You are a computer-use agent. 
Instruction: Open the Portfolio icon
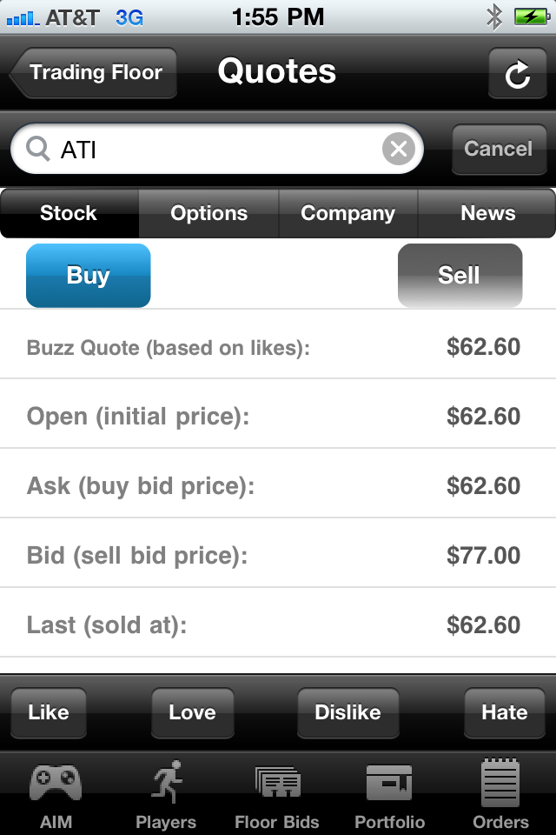[389, 783]
